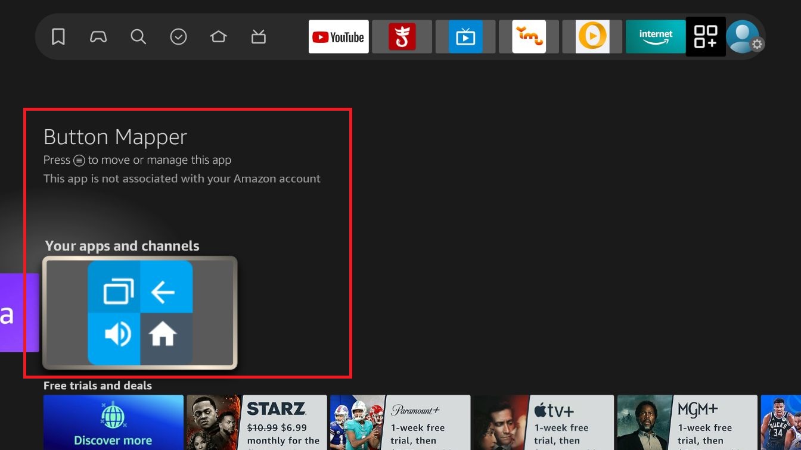Launch the orange circular play app shortcut
The image size is (801, 450).
click(592, 37)
